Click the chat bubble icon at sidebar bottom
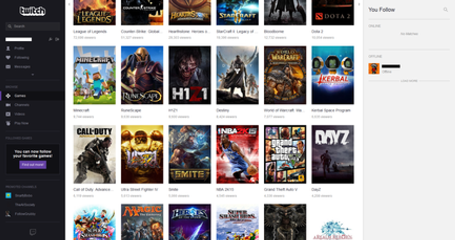455x240 pixels. 32,232
